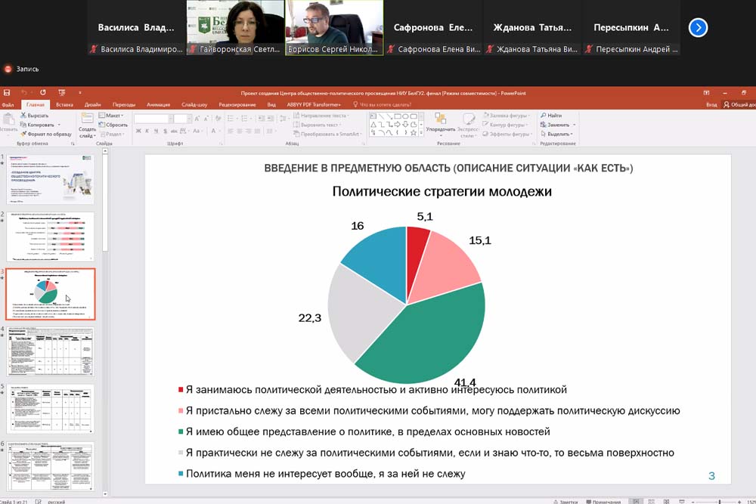Click the Save icon in quick access toolbar
Image resolution: width=756 pixels, height=504 pixels.
[x=8, y=93]
